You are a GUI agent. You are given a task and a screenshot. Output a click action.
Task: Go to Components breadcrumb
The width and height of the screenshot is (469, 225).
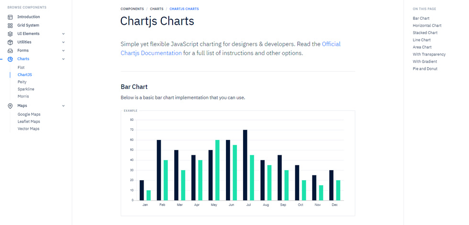point(132,9)
